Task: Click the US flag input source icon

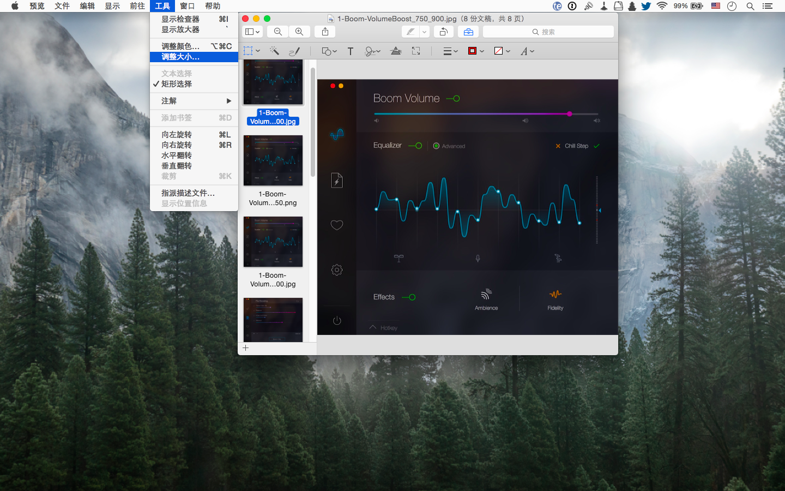Action: tap(716, 6)
